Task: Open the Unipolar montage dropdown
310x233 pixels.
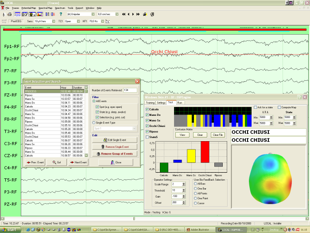Action: pyautogui.click(x=93, y=14)
